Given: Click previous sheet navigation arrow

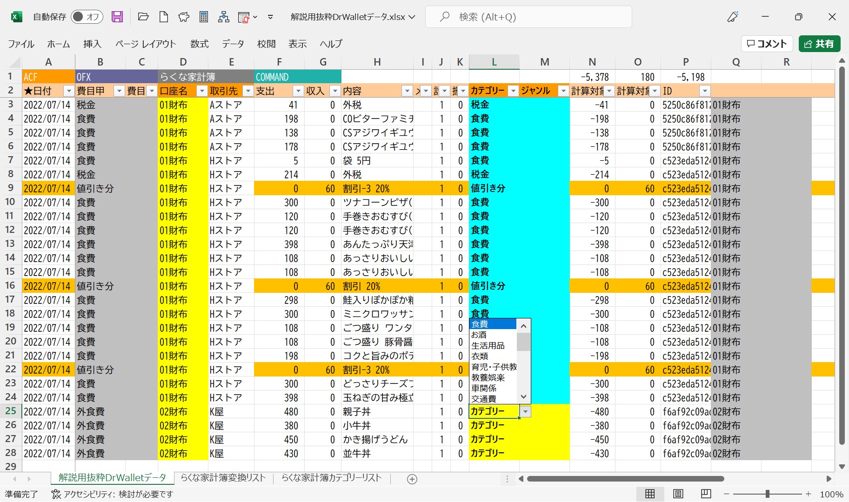Looking at the screenshot, I should click(14, 479).
